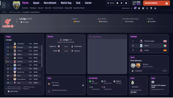Click the Spain flag beside LaLiga in Rankings
The height and width of the screenshot is (98, 173).
click(x=165, y=50)
